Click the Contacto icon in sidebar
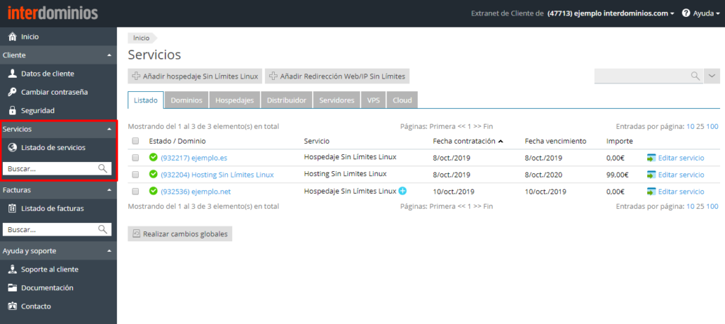The width and height of the screenshot is (725, 324). pos(13,306)
